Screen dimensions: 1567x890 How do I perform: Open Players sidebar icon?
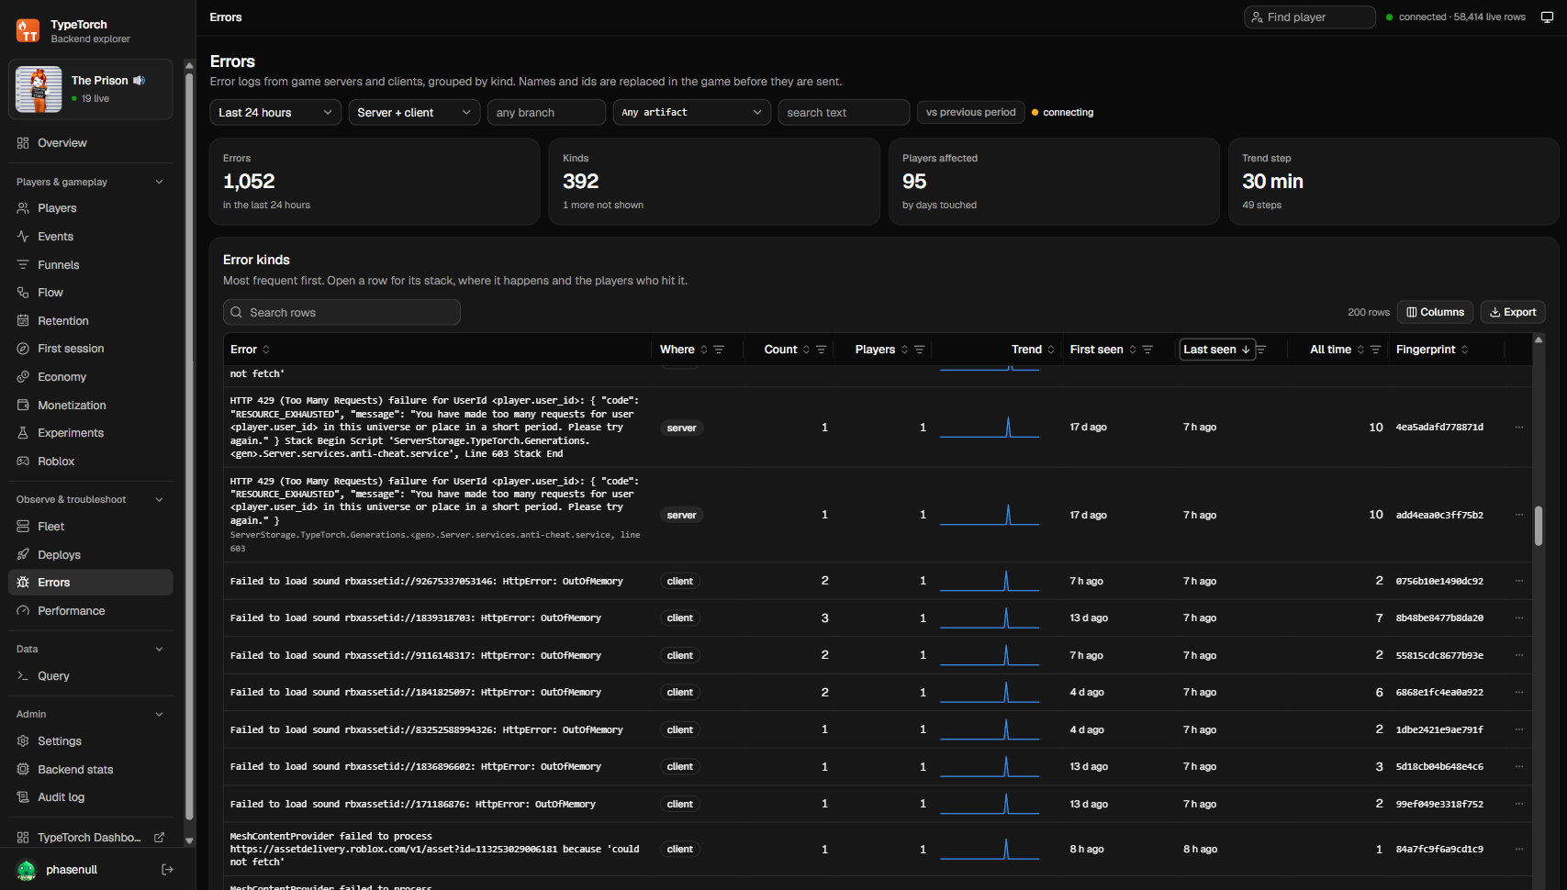tap(23, 208)
